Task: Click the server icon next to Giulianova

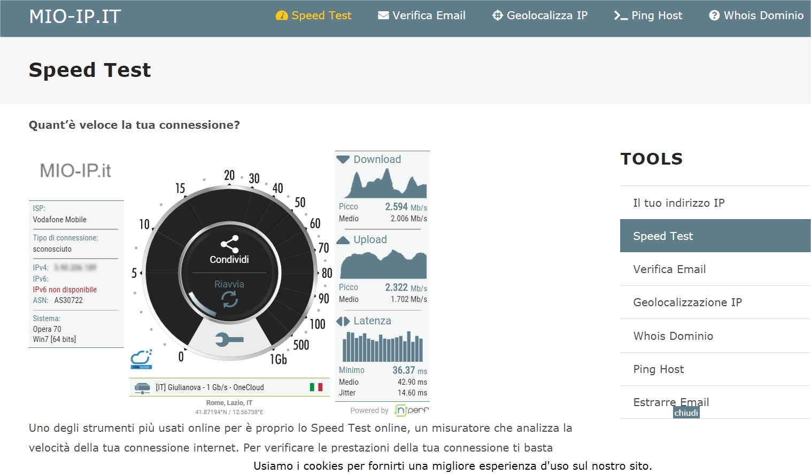Action: click(x=142, y=387)
